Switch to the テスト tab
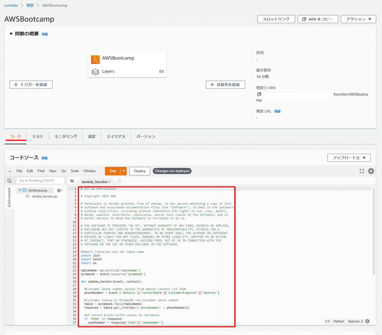The height and width of the screenshot is (335, 382). [x=38, y=137]
